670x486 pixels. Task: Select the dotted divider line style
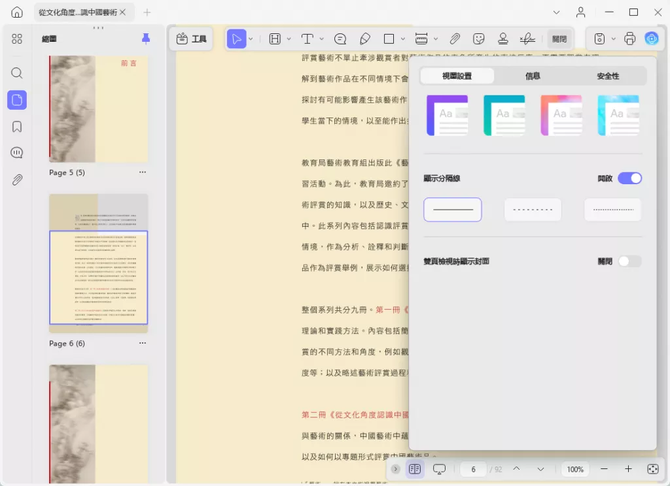tap(612, 210)
